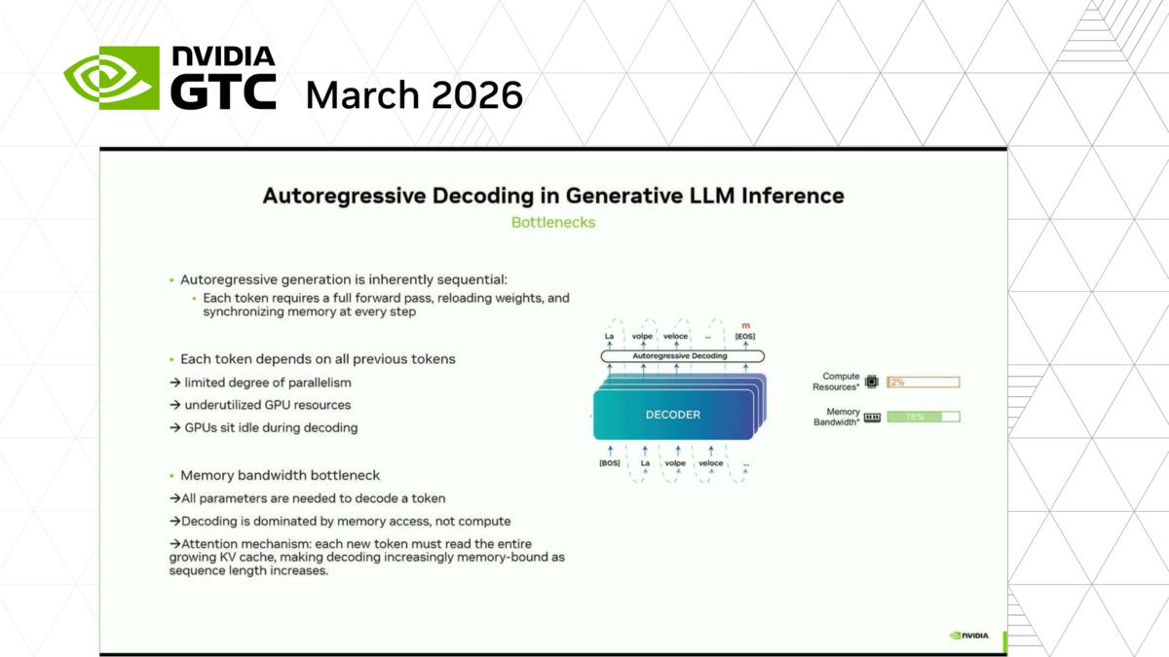The image size is (1169, 657).
Task: Click the 'GTC' header wordmark
Action: pos(223,91)
